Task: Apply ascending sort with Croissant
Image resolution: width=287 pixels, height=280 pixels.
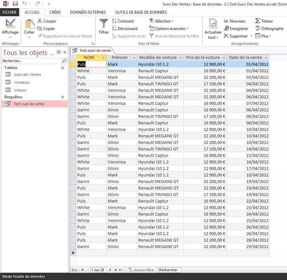Action: (x=125, y=21)
